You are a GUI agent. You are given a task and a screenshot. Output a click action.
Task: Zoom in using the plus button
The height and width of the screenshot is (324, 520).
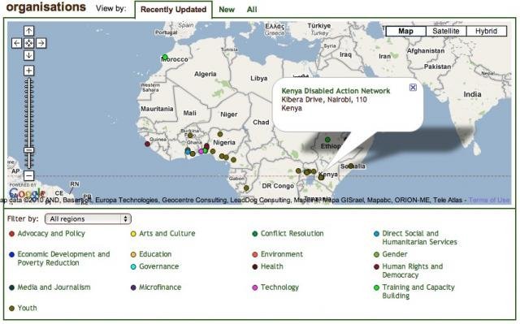[29, 71]
